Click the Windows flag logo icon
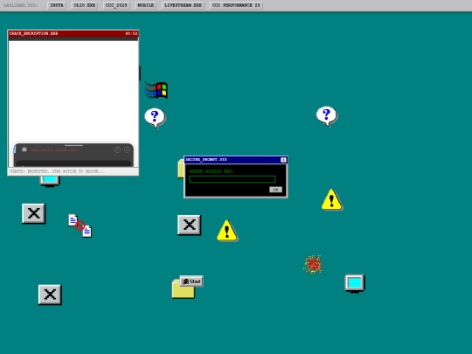This screenshot has height=354, width=472. point(156,90)
